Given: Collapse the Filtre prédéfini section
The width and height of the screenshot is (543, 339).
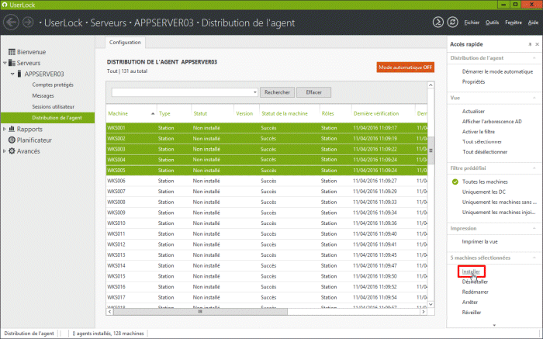Looking at the screenshot, I should (x=534, y=168).
